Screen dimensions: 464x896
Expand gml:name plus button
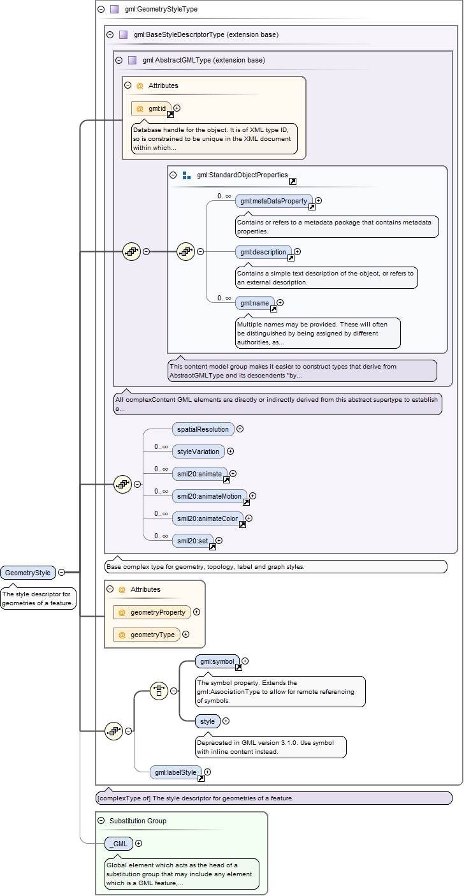(280, 303)
